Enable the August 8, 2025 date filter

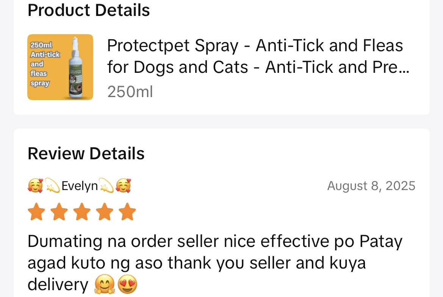pyautogui.click(x=371, y=185)
